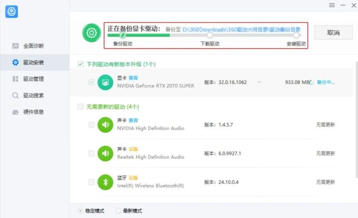
Task: Click 无需更新 in the Intel Bluetooth row
Action: click(325, 182)
